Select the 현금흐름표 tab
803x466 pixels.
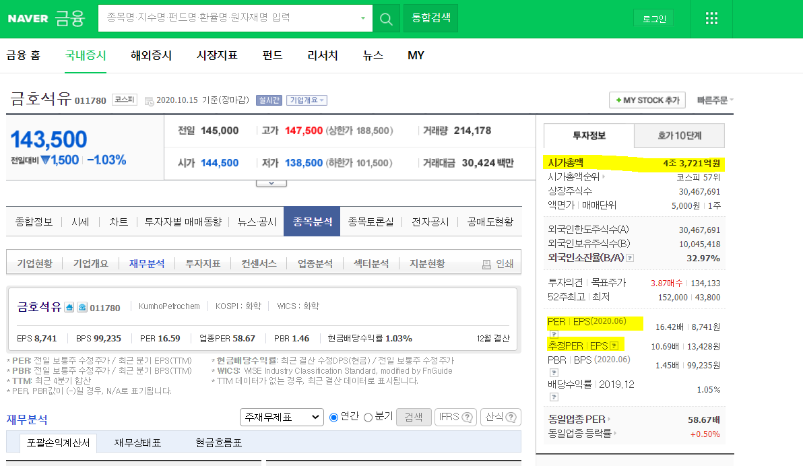[219, 443]
